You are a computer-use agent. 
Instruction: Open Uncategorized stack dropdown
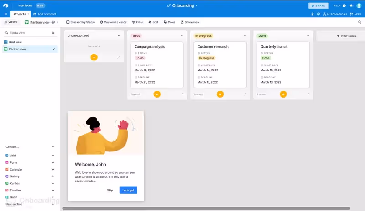pos(119,36)
